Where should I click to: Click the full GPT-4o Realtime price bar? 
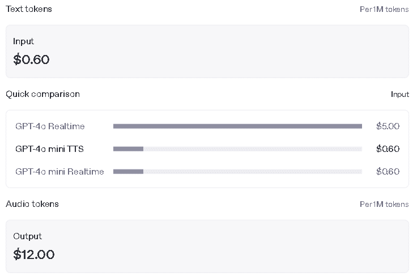(x=237, y=126)
